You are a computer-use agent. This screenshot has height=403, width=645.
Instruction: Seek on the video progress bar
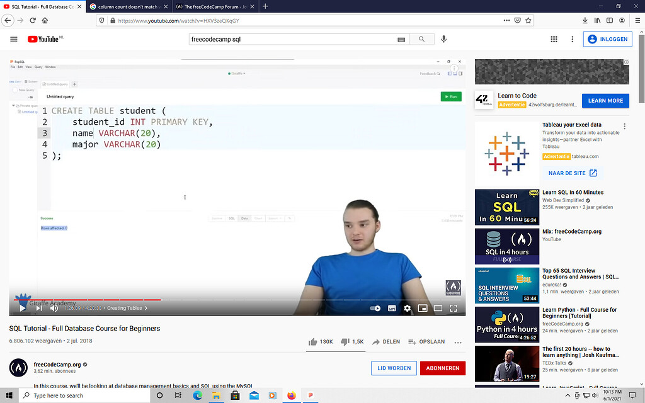click(237, 300)
